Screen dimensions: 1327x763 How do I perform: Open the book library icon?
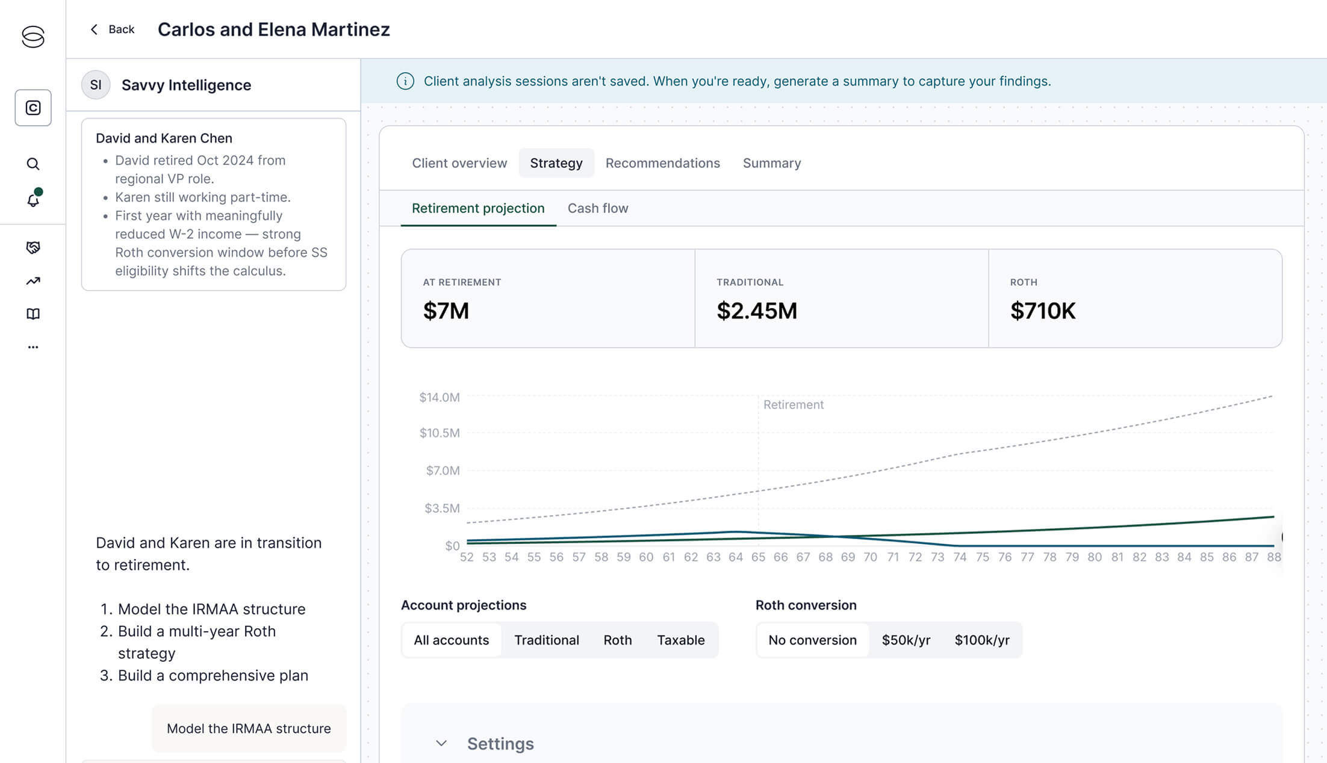pos(33,314)
